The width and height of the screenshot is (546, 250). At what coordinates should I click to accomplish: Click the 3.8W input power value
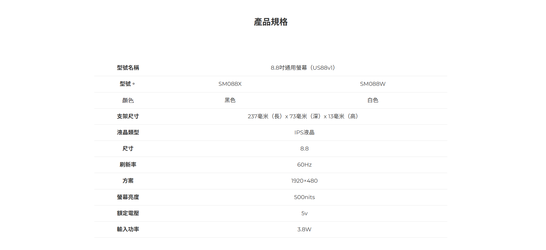point(304,230)
